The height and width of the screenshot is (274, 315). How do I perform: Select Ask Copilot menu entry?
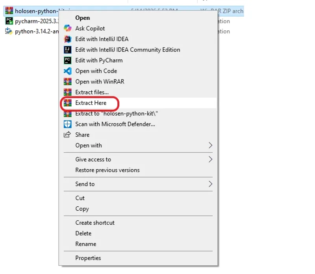pos(138,28)
